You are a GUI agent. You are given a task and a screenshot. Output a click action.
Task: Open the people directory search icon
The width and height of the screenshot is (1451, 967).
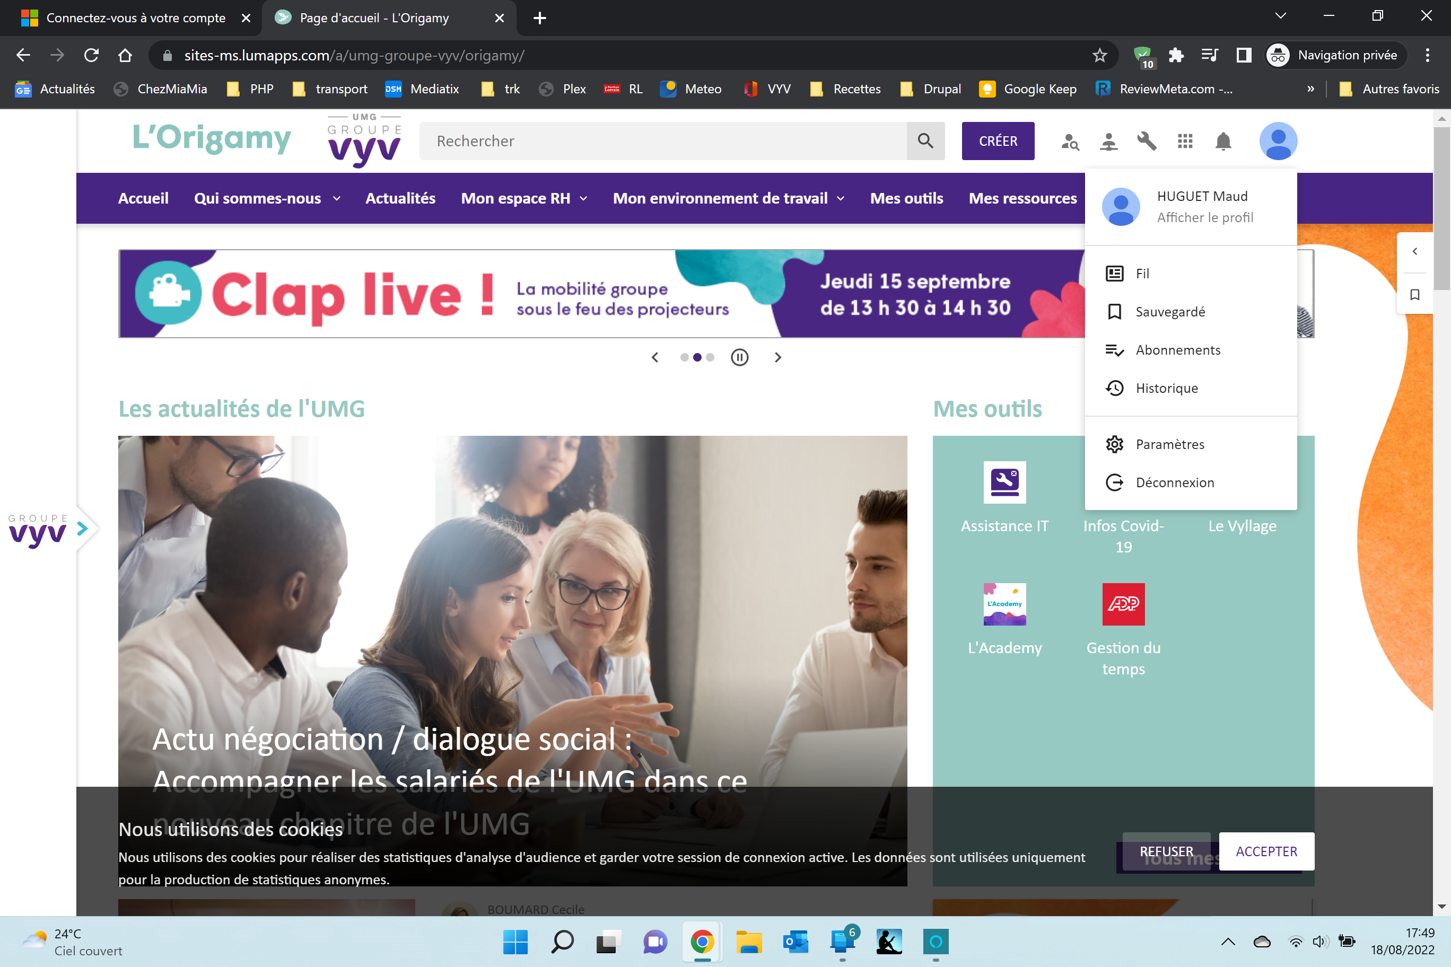click(x=1070, y=142)
